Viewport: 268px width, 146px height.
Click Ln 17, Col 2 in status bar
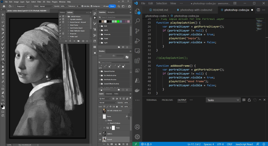click(194, 144)
